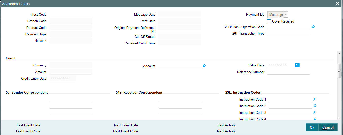Viewport: 343px width, 135px height.
Task: Click Original Payment Reference No field
Action: pyautogui.click(x=179, y=28)
